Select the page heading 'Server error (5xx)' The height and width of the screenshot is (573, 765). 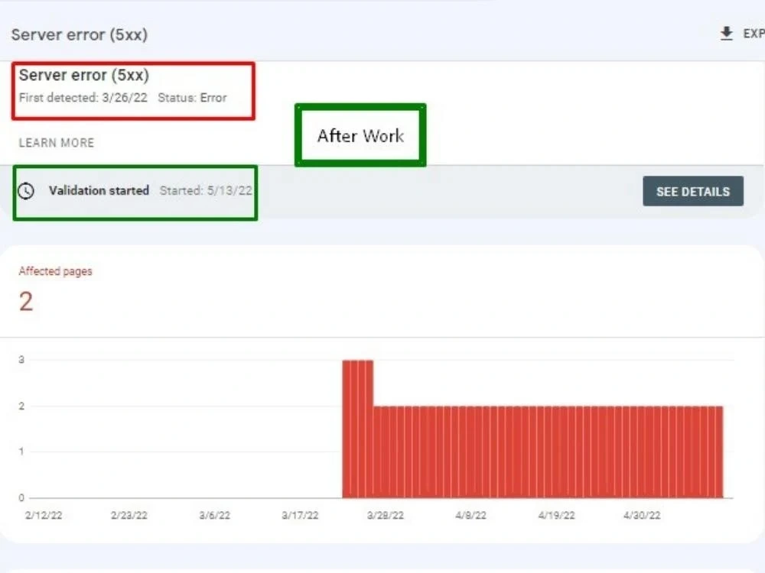(80, 34)
